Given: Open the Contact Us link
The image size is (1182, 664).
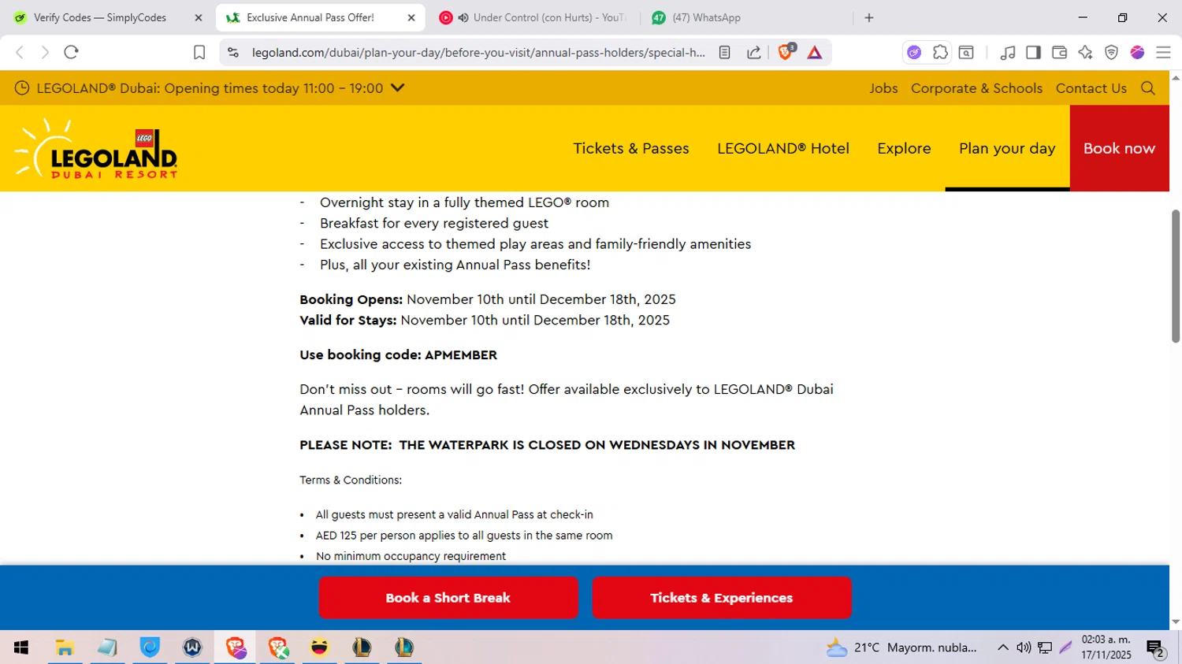Looking at the screenshot, I should pyautogui.click(x=1091, y=88).
